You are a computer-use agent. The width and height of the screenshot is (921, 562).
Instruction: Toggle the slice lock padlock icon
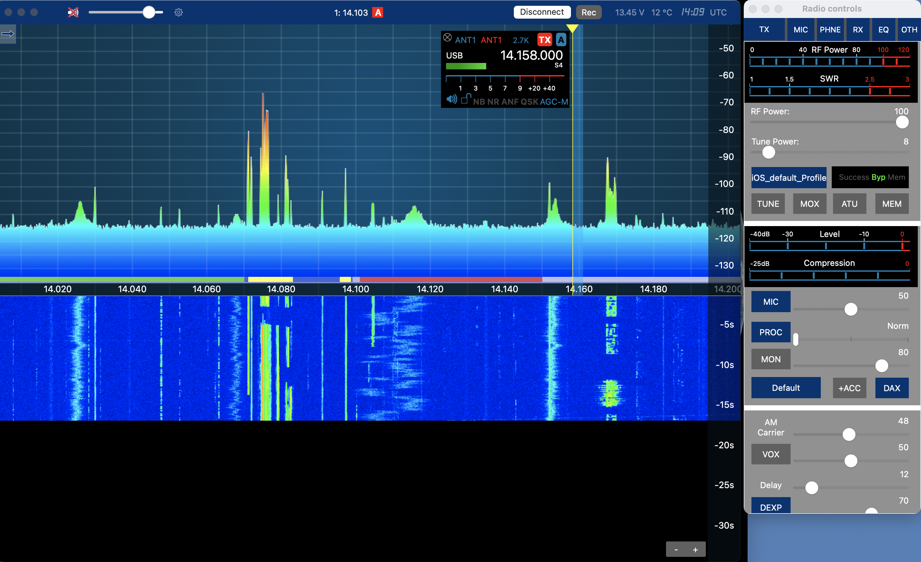click(x=465, y=99)
